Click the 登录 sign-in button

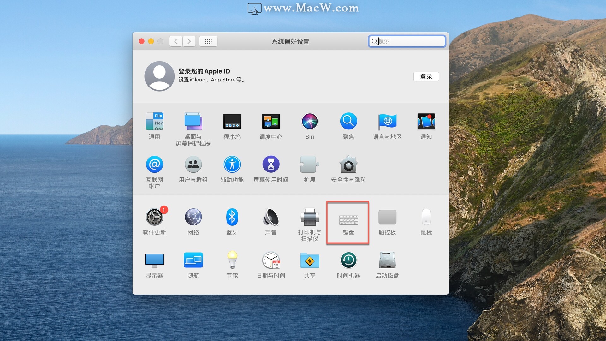click(426, 76)
